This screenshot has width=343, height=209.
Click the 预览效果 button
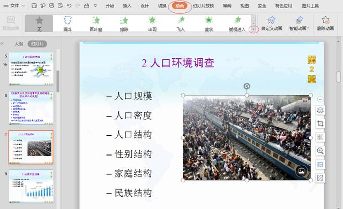click(x=11, y=24)
